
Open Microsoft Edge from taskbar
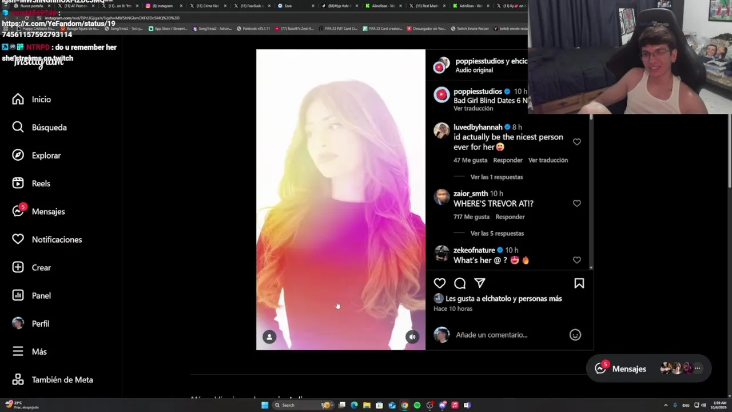[354, 405]
